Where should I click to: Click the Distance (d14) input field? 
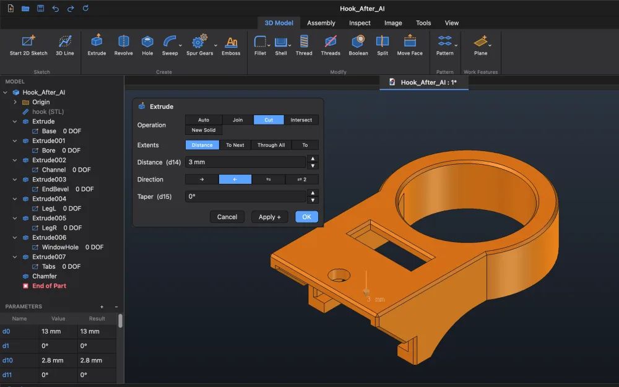click(x=246, y=162)
